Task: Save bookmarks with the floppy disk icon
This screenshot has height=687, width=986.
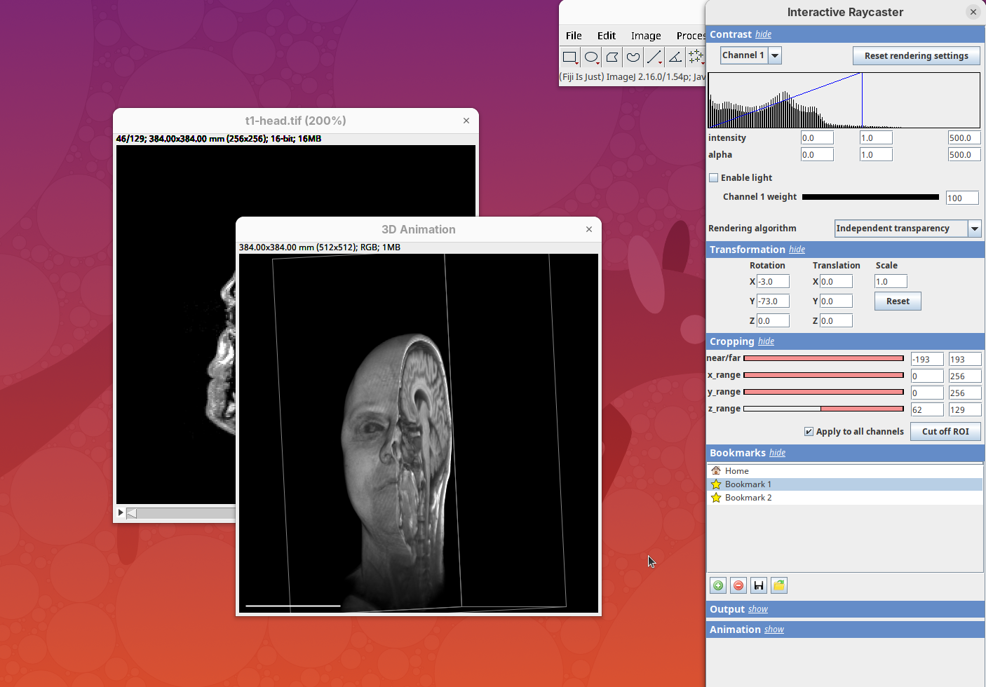Action: (x=759, y=585)
